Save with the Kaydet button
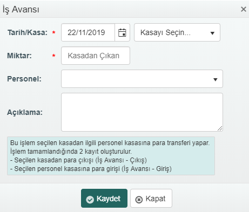The width and height of the screenshot is (249, 212). click(x=104, y=199)
